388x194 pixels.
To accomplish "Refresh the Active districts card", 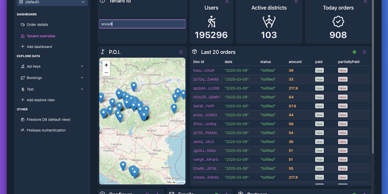I will 296,2.
